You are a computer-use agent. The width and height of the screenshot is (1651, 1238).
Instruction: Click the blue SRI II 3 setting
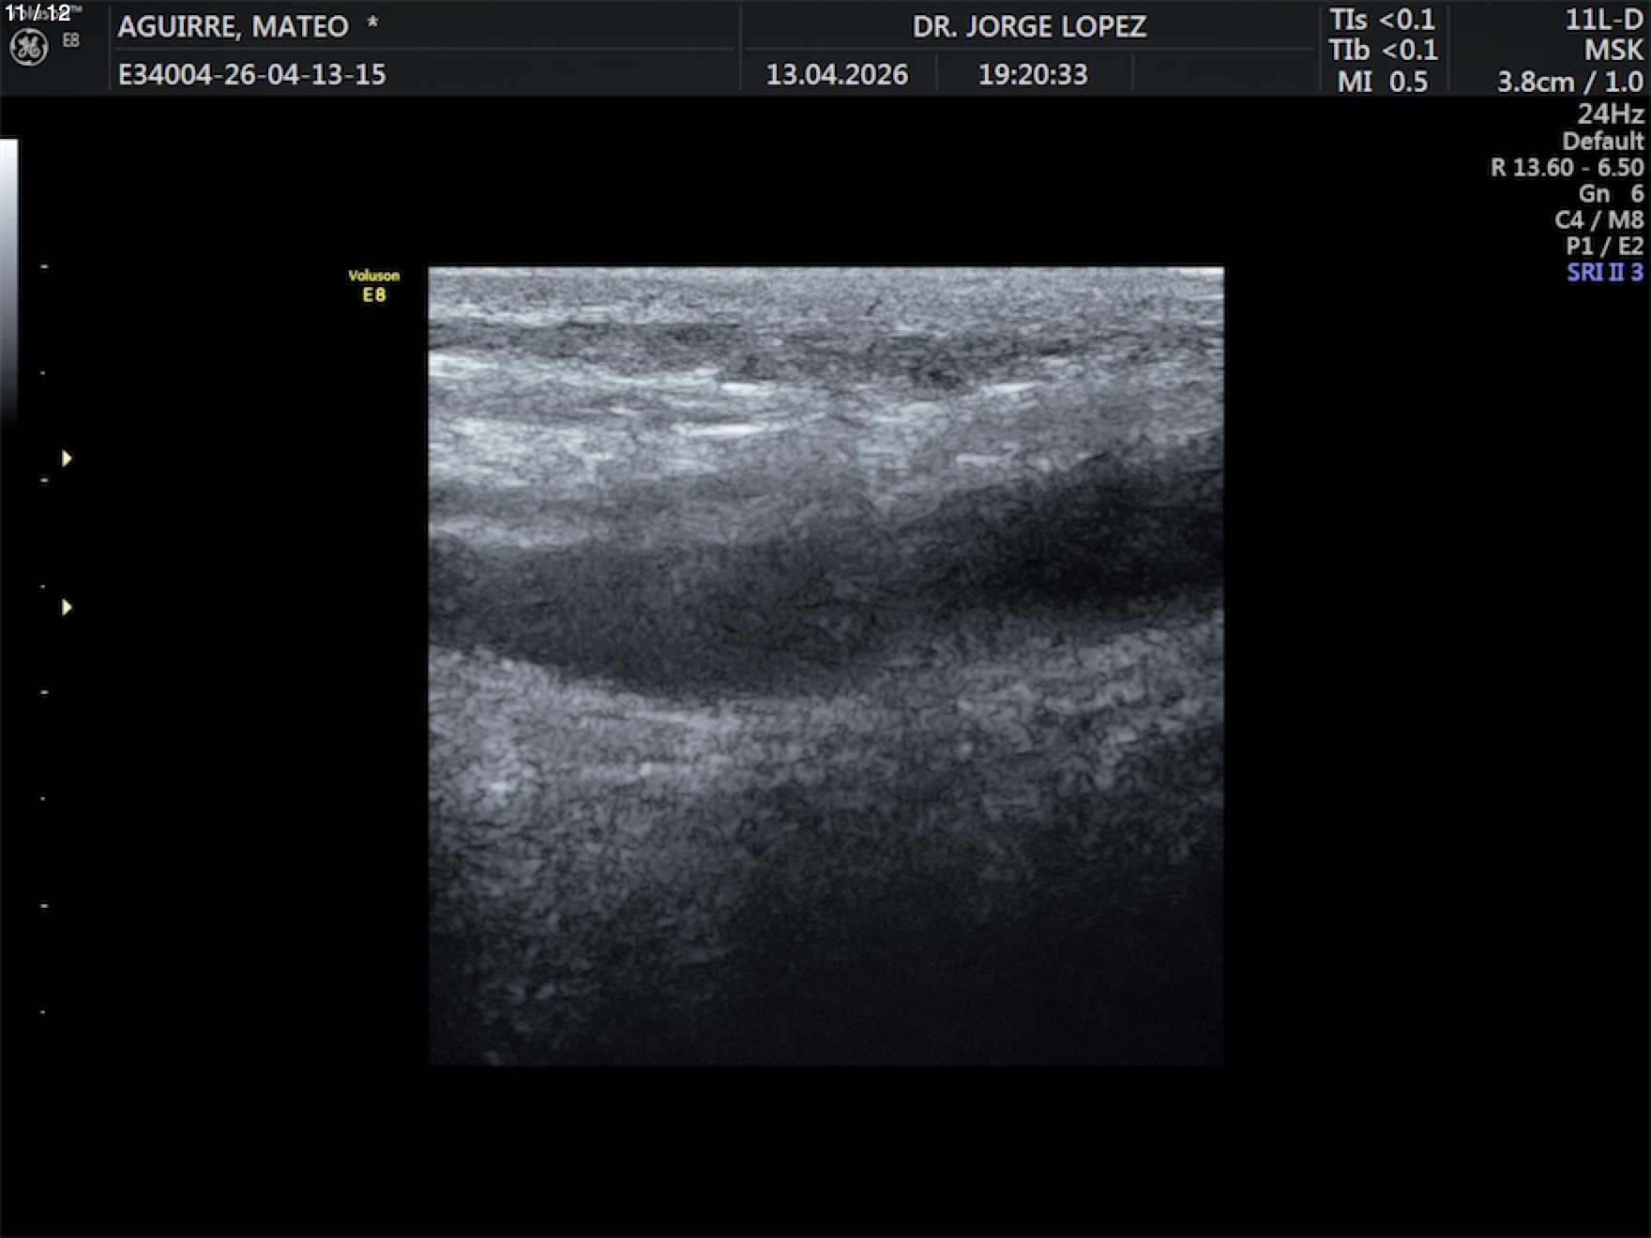1604,273
